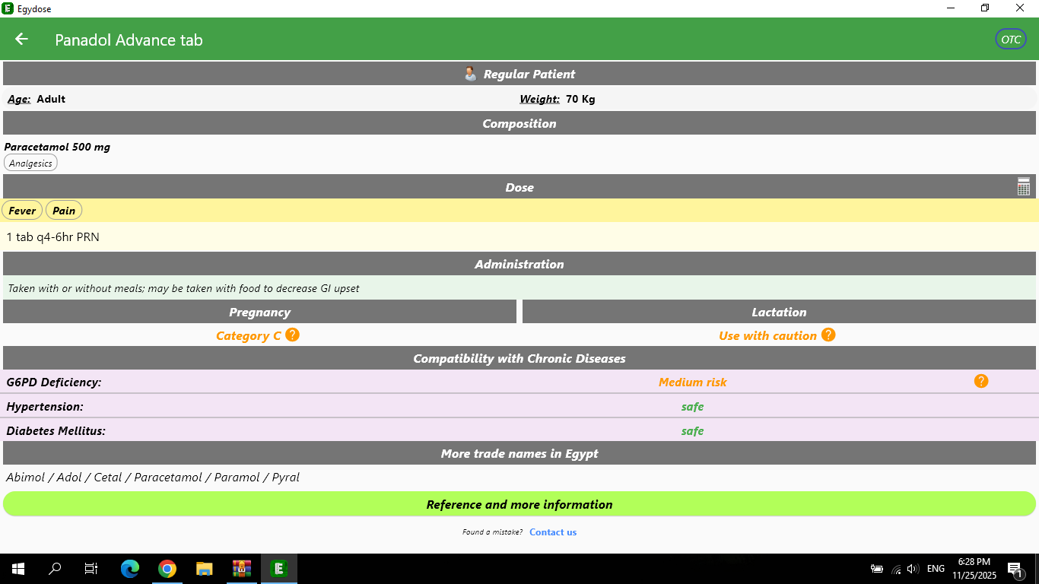Screen dimensions: 1039x584
Task: Open Google Chrome from the taskbar
Action: [x=167, y=569]
